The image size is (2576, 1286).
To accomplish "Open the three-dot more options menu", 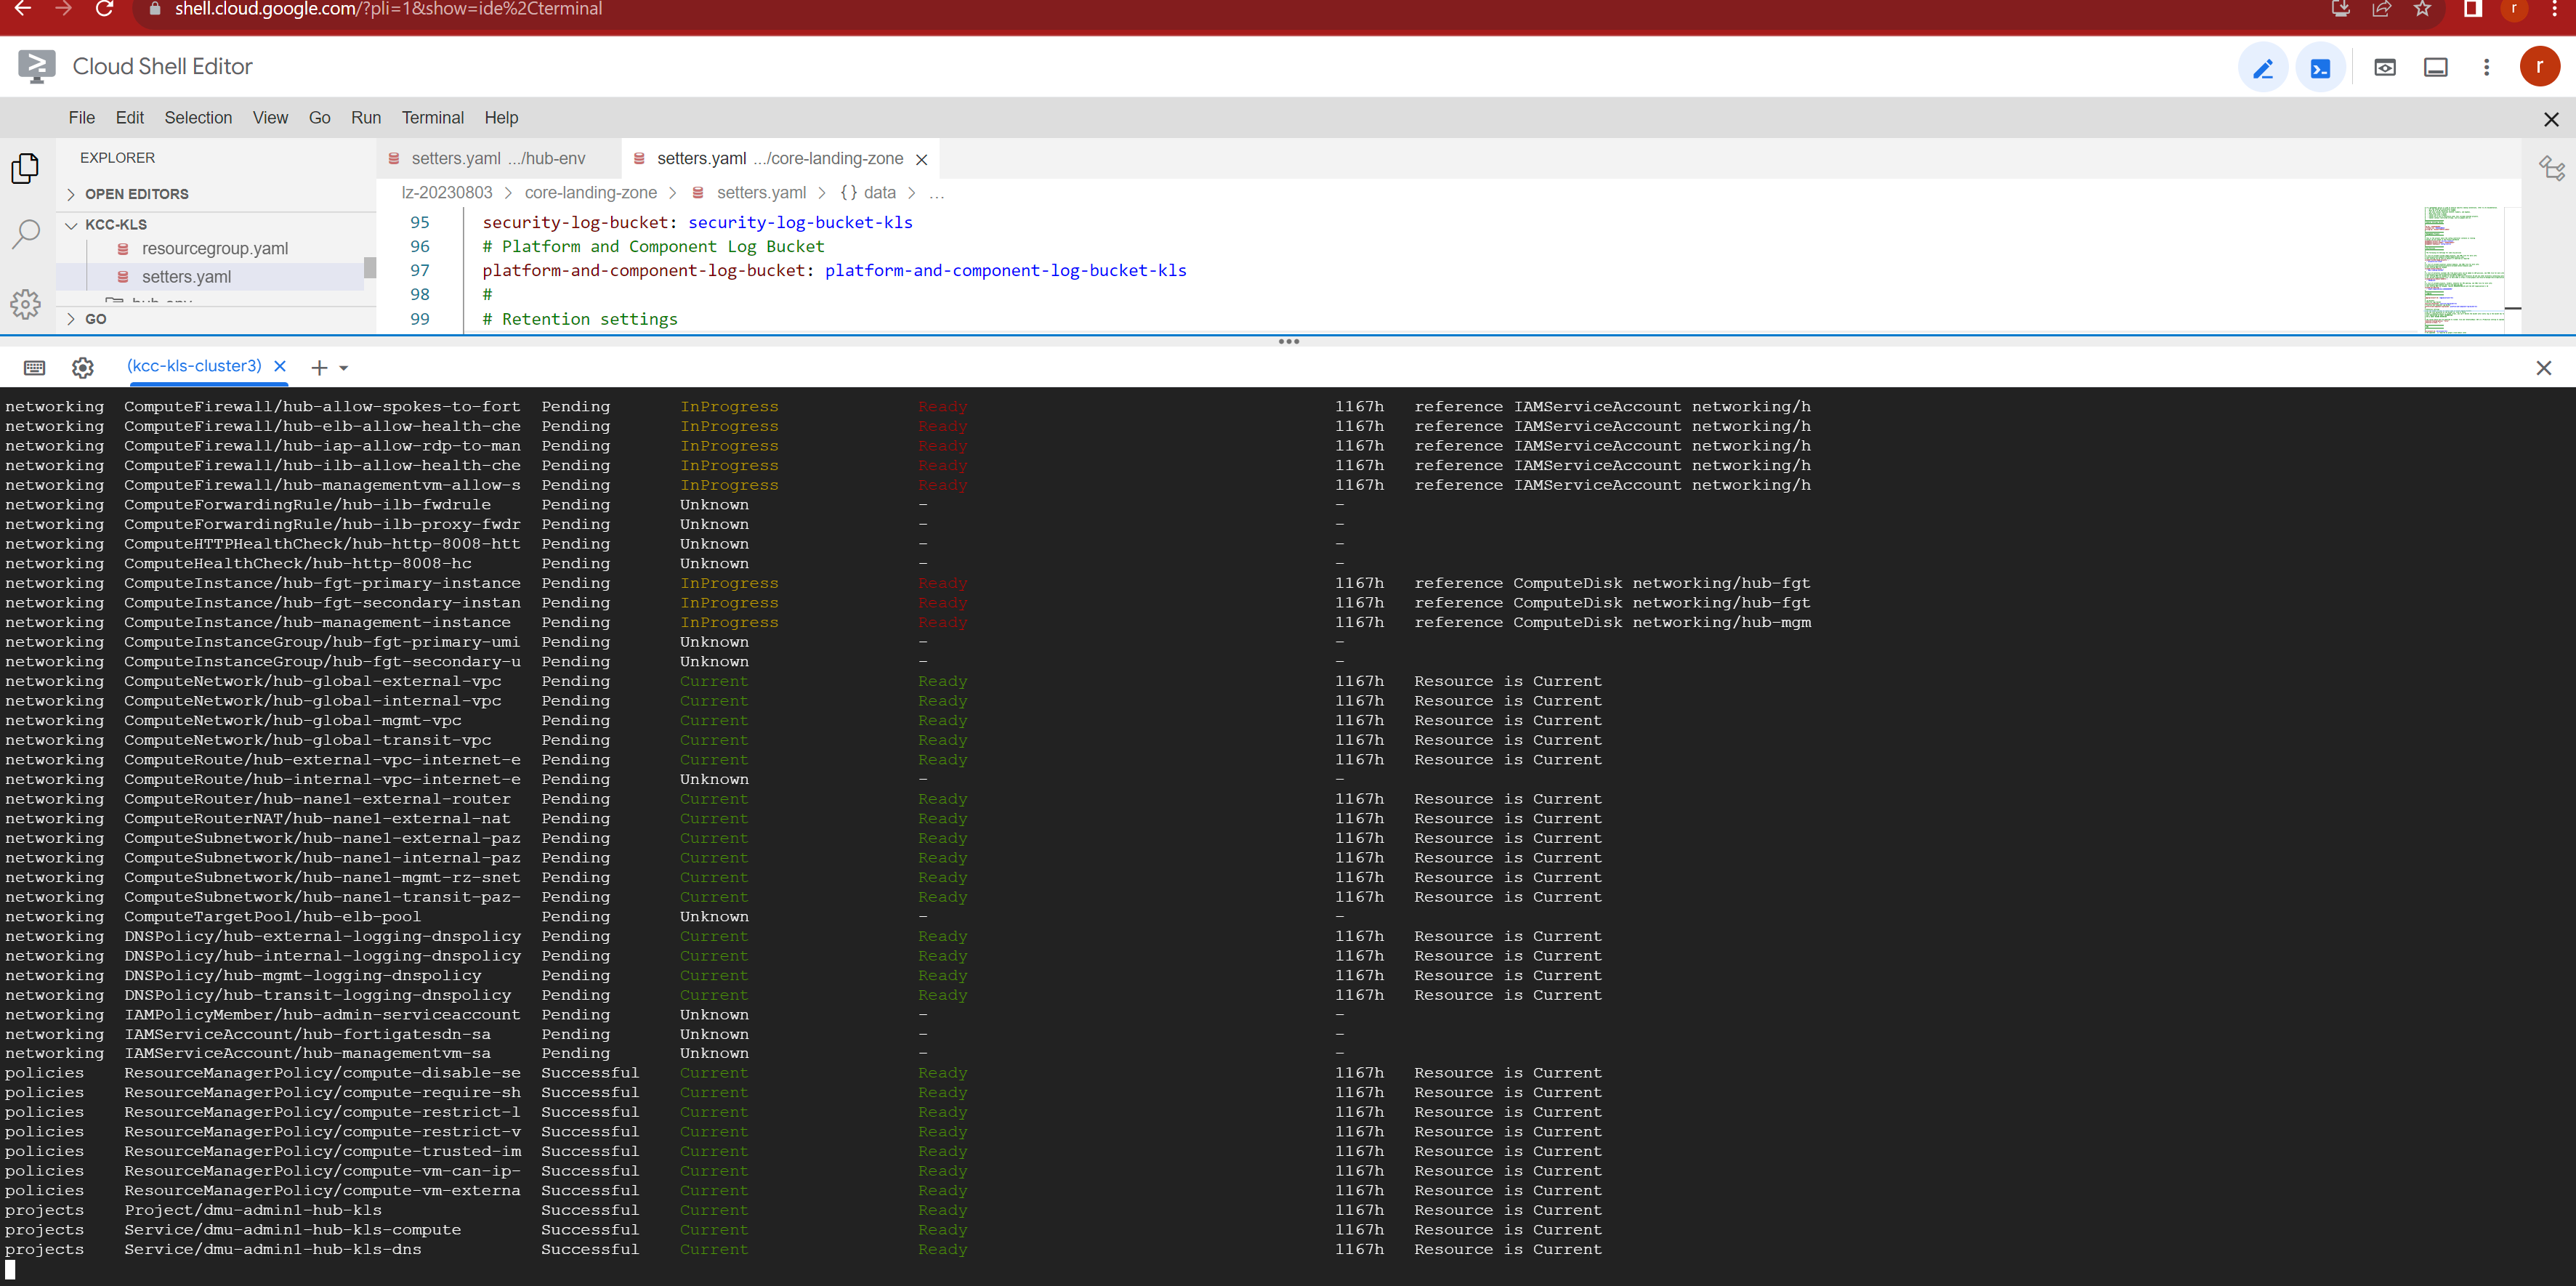I will [2487, 67].
